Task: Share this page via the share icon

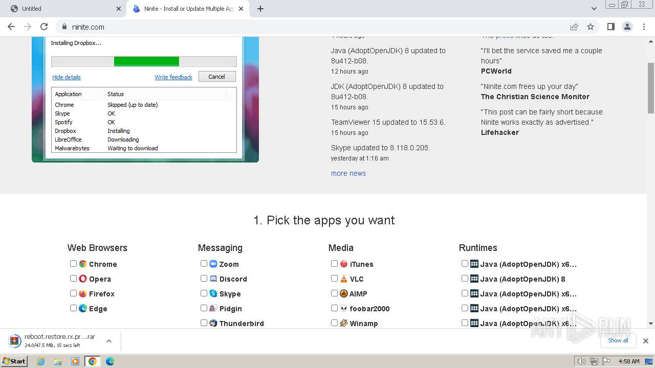Action: [x=574, y=27]
